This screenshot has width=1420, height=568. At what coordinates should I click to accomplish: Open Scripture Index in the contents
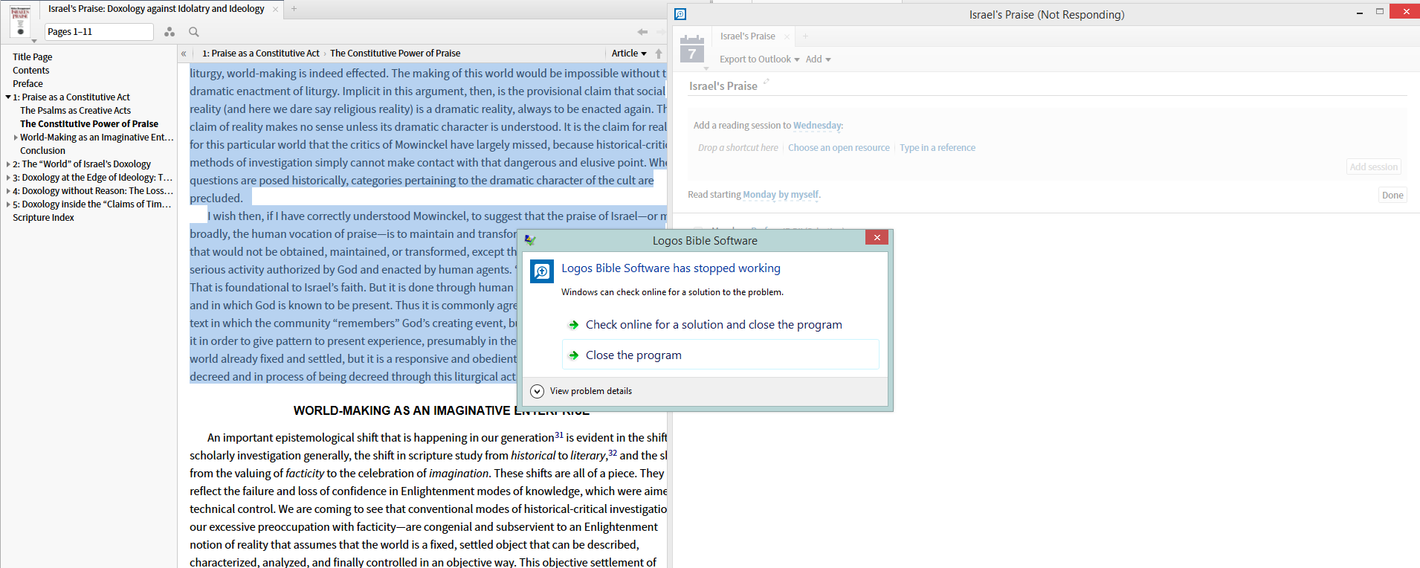tap(43, 218)
